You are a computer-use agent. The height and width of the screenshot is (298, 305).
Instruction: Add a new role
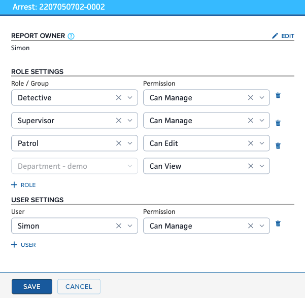coord(23,185)
